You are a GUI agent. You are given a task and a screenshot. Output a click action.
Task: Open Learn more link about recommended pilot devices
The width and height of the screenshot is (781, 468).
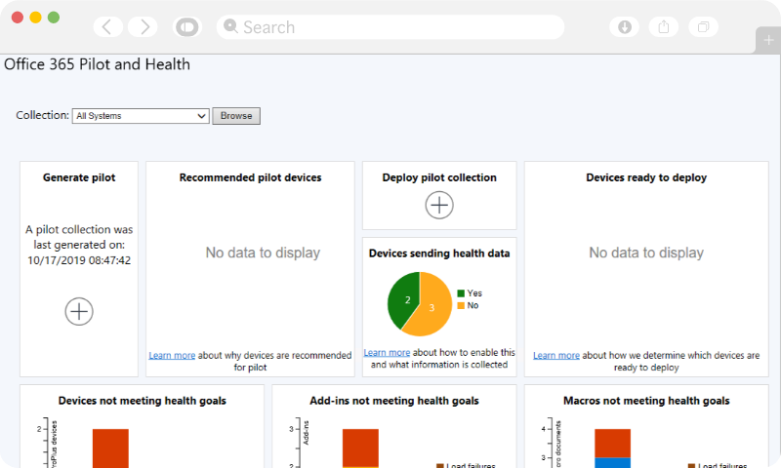pos(172,355)
